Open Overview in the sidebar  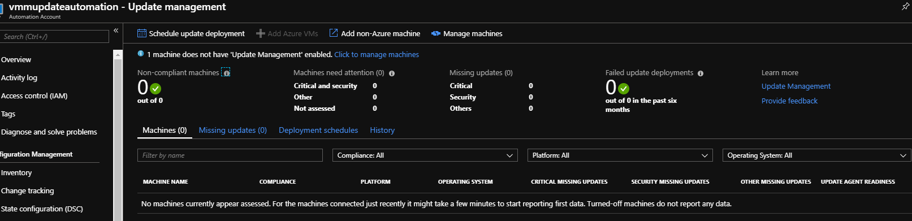(16, 59)
